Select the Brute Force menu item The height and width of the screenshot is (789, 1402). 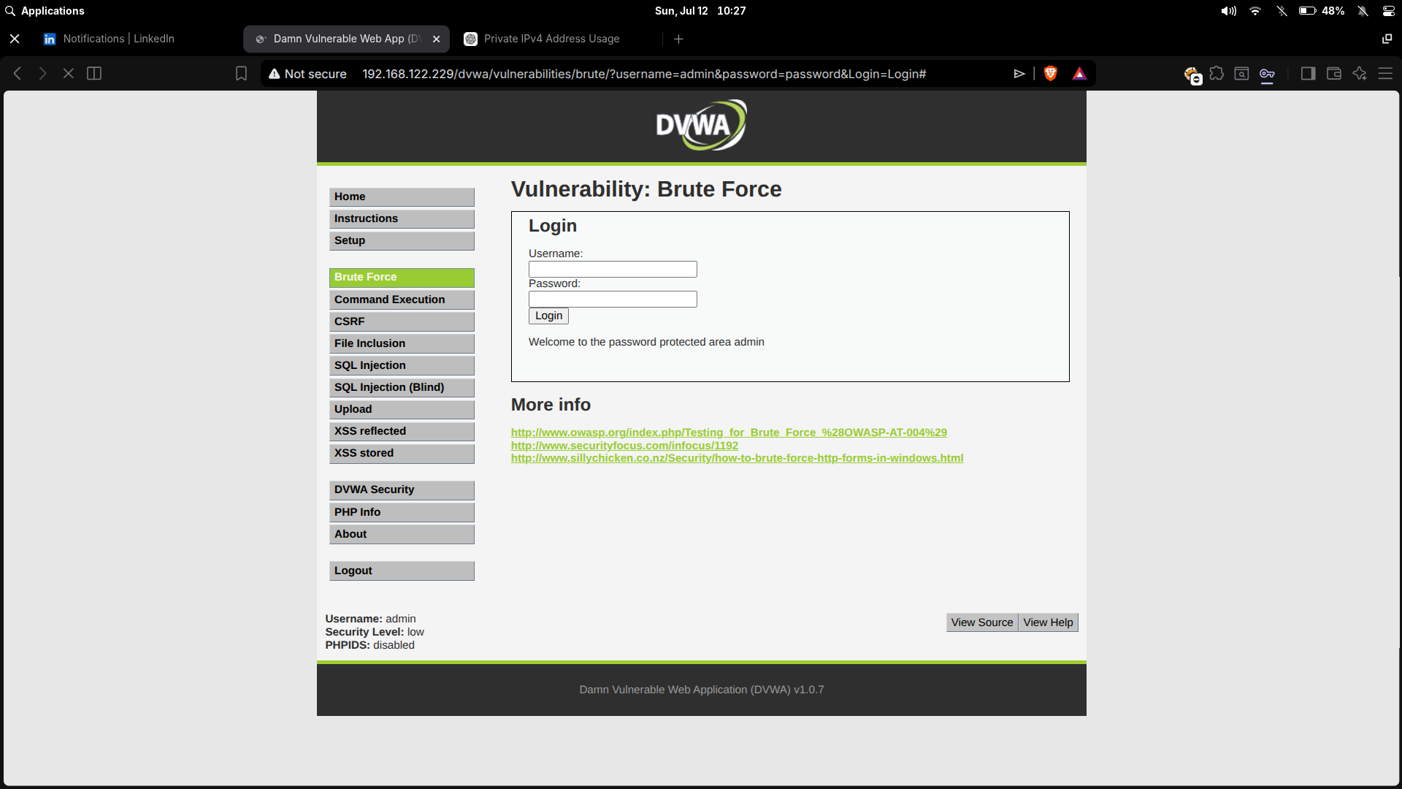click(x=402, y=278)
